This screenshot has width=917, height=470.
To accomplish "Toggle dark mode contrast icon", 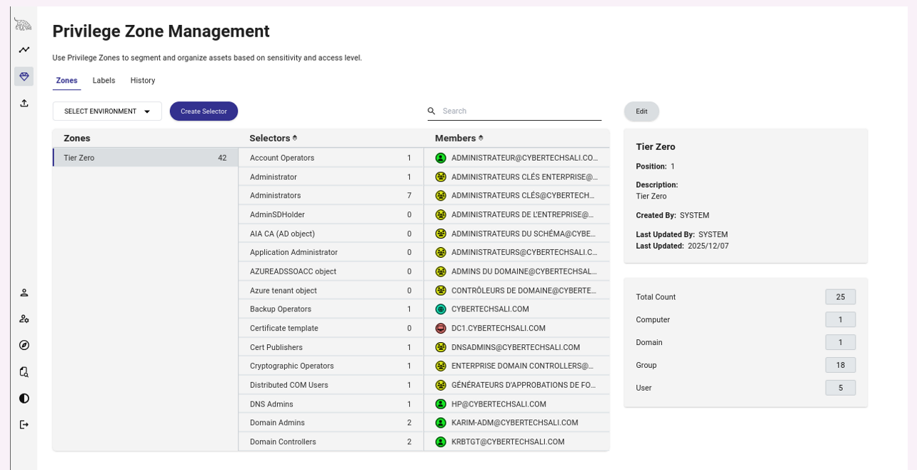I will [x=24, y=398].
